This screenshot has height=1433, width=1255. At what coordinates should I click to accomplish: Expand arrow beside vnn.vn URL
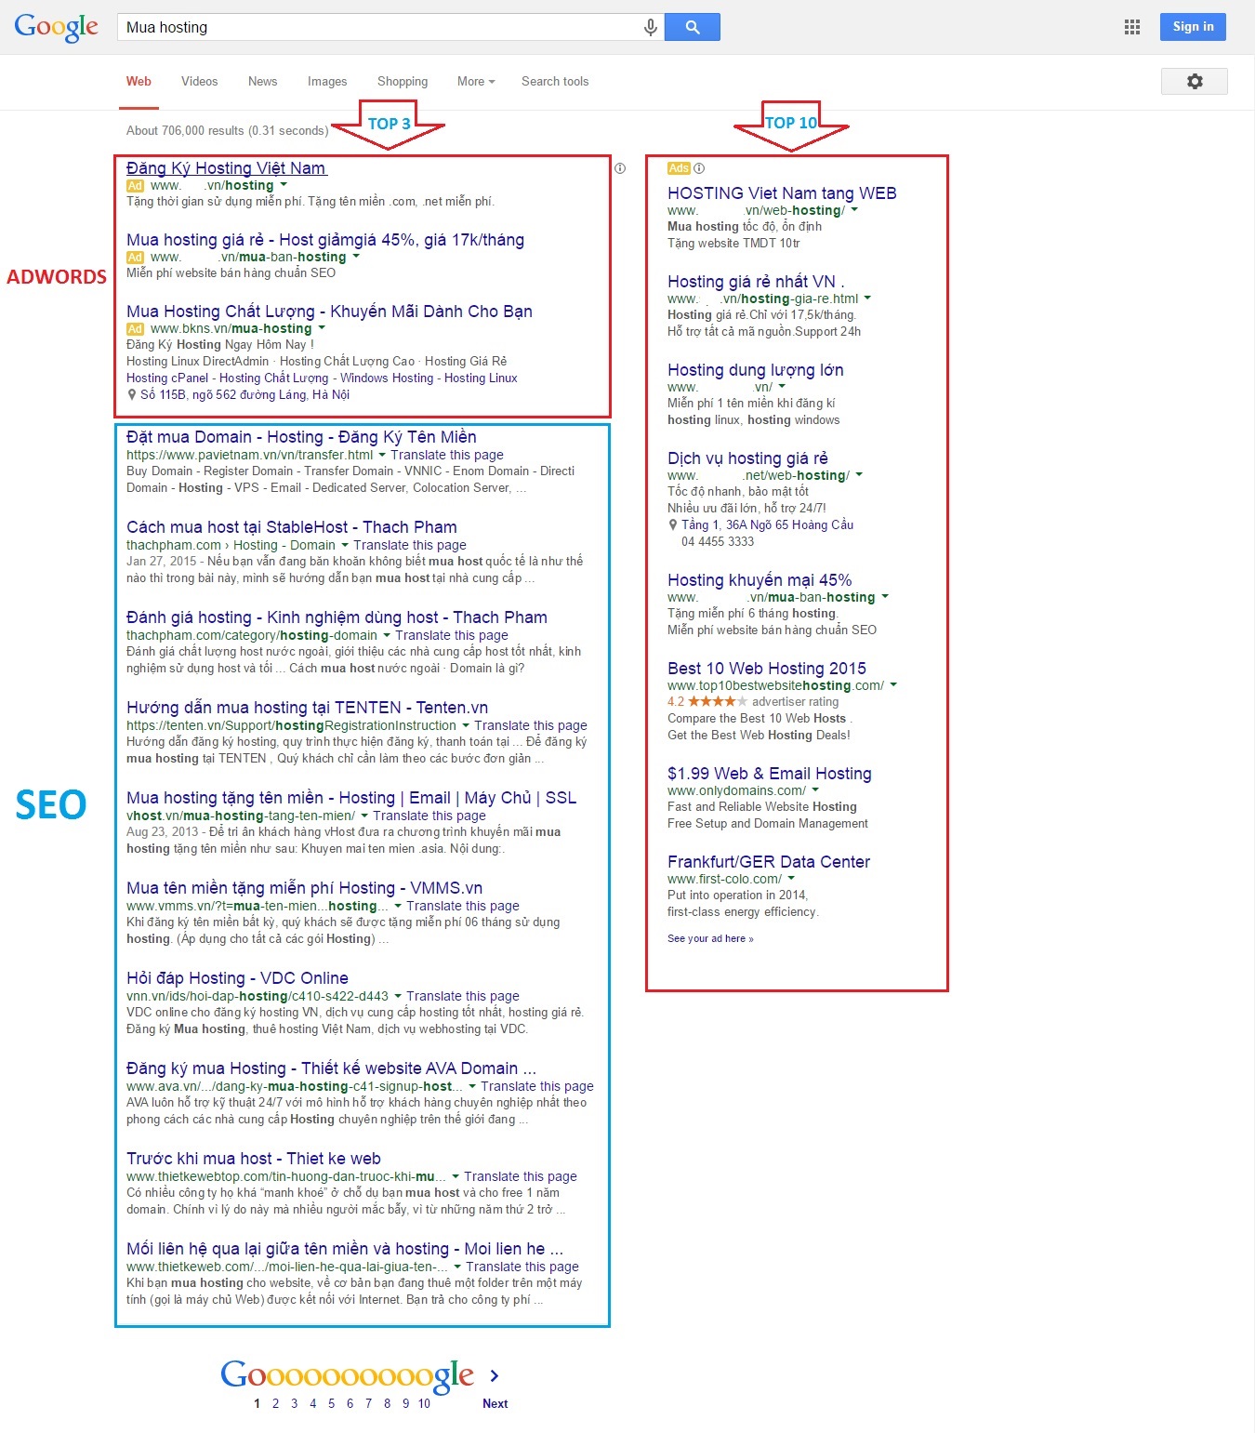point(398,996)
